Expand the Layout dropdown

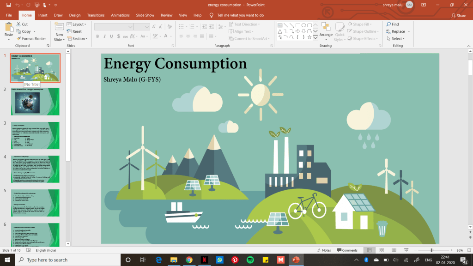78,24
